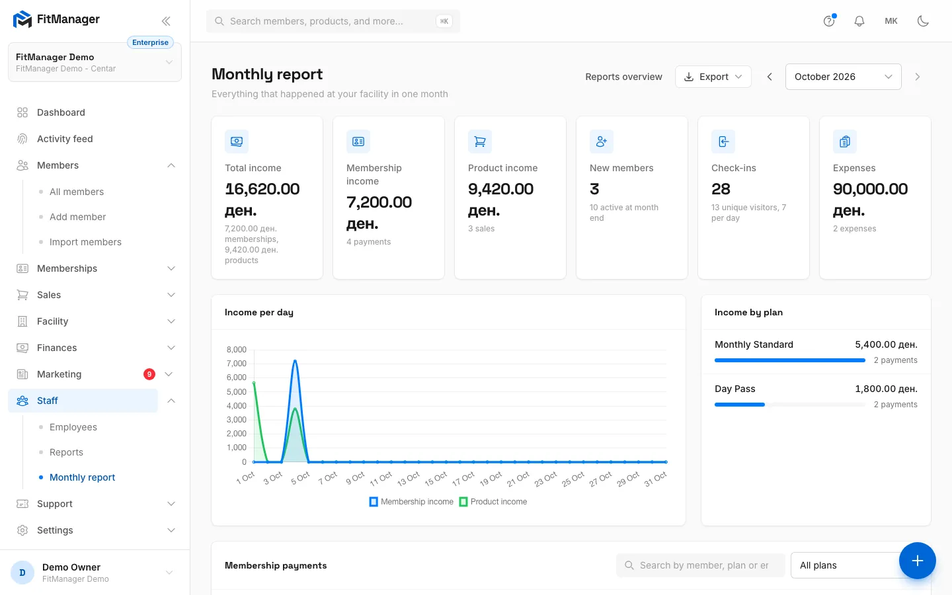Open the FitManager Demo facility switcher
The width and height of the screenshot is (952, 595).
click(x=95, y=62)
